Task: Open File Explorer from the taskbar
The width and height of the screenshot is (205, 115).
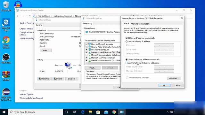Action: (x=90, y=112)
